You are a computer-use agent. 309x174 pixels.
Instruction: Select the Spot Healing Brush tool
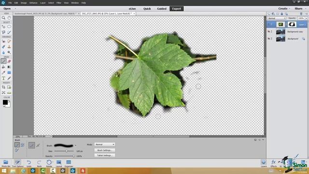coord(9,41)
